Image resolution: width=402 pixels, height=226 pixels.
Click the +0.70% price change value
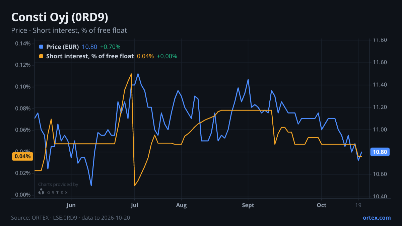(110, 47)
